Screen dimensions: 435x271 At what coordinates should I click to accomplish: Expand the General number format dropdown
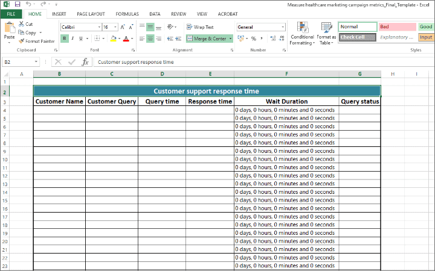(283, 27)
